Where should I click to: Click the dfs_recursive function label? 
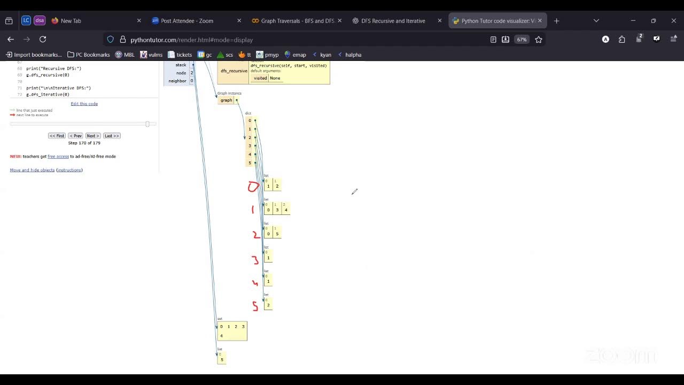(234, 71)
